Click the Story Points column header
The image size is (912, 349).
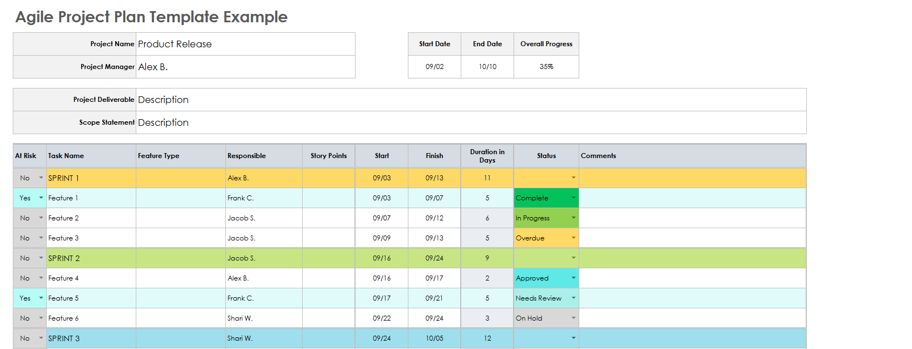click(328, 156)
